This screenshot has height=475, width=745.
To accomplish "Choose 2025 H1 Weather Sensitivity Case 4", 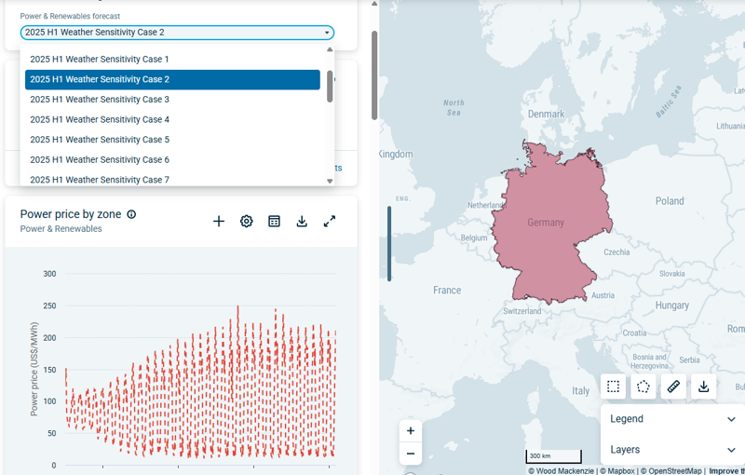I will 100,119.
